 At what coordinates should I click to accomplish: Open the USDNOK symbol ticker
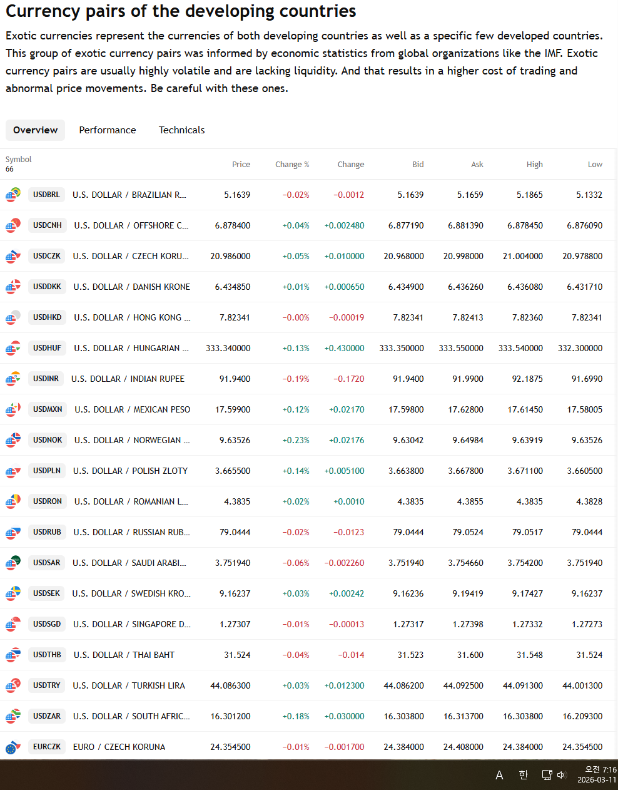pos(48,440)
